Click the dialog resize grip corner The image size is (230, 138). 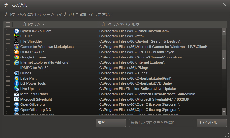[227, 135]
